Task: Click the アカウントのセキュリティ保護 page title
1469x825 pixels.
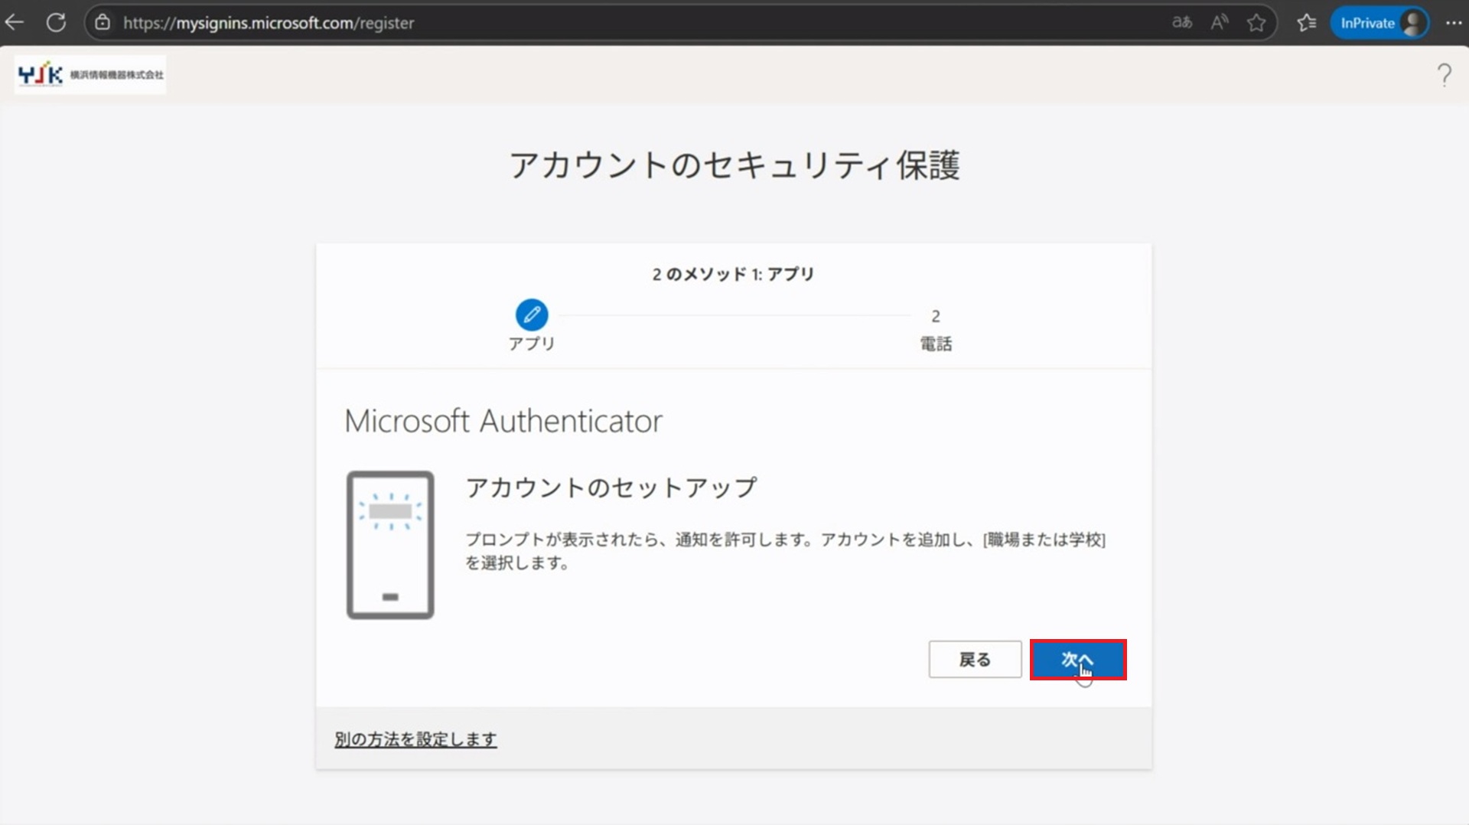Action: 734,165
